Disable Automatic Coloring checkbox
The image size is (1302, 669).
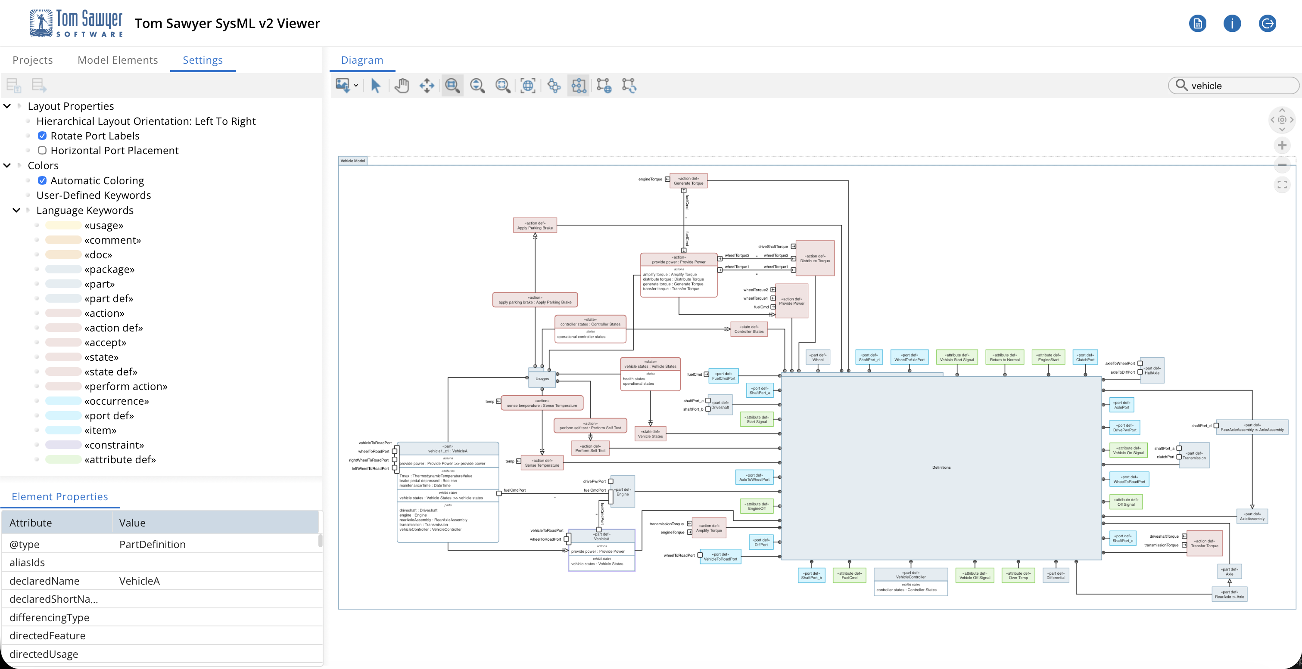pyautogui.click(x=43, y=180)
